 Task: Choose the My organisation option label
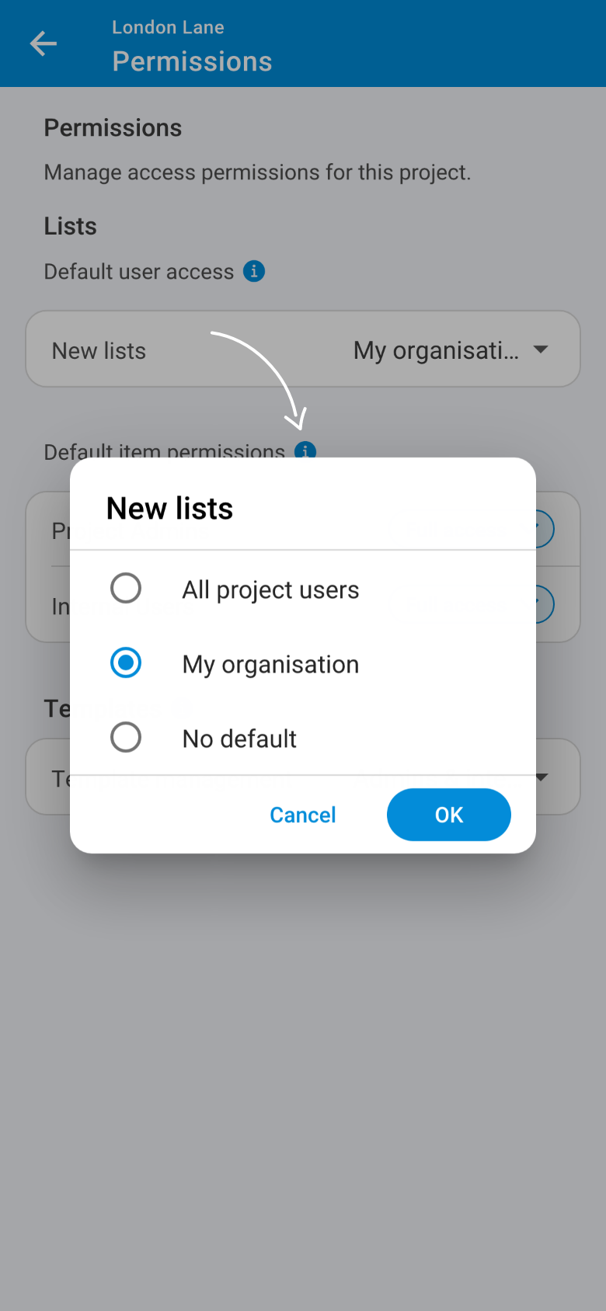click(x=270, y=664)
